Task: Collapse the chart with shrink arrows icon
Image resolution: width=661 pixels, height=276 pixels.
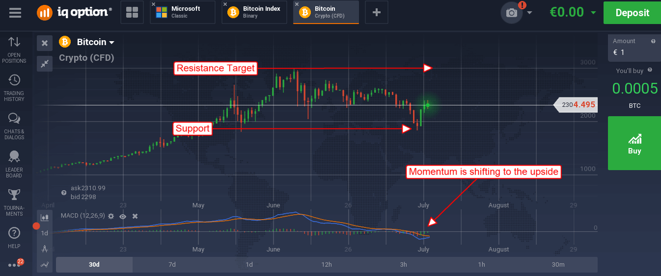Action: (x=45, y=63)
